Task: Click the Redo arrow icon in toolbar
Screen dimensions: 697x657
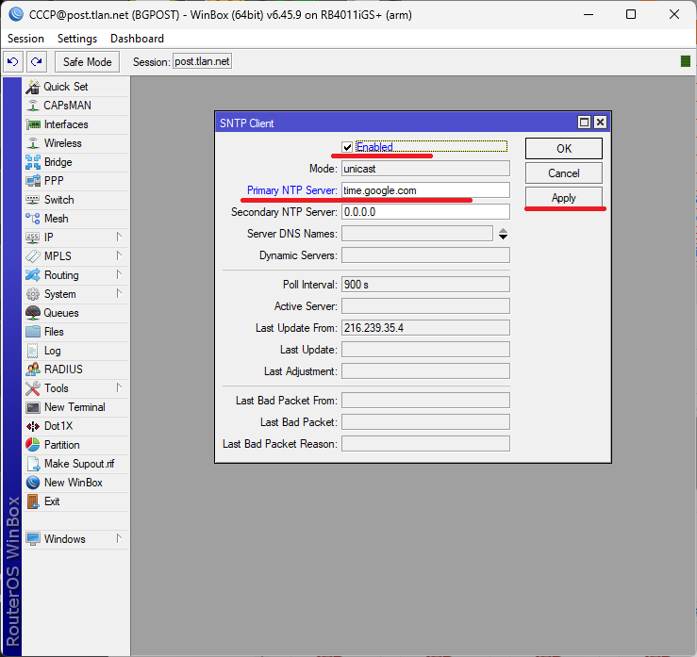Action: 36,61
